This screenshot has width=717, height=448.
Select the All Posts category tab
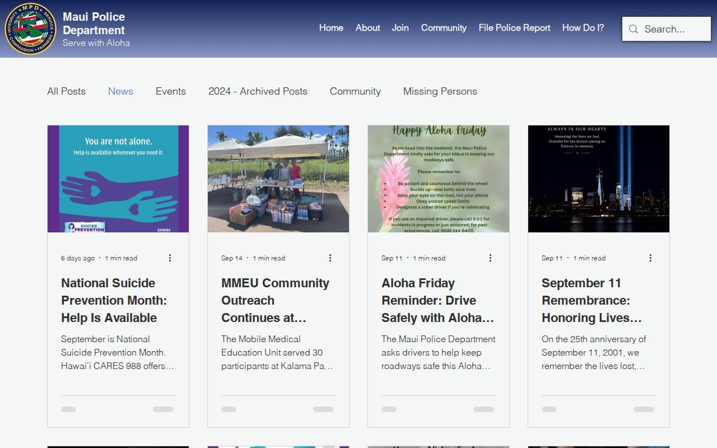[66, 91]
